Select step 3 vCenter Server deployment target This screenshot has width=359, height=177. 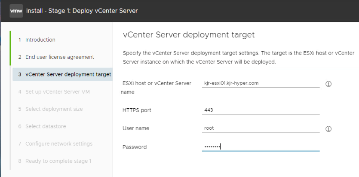click(62, 74)
